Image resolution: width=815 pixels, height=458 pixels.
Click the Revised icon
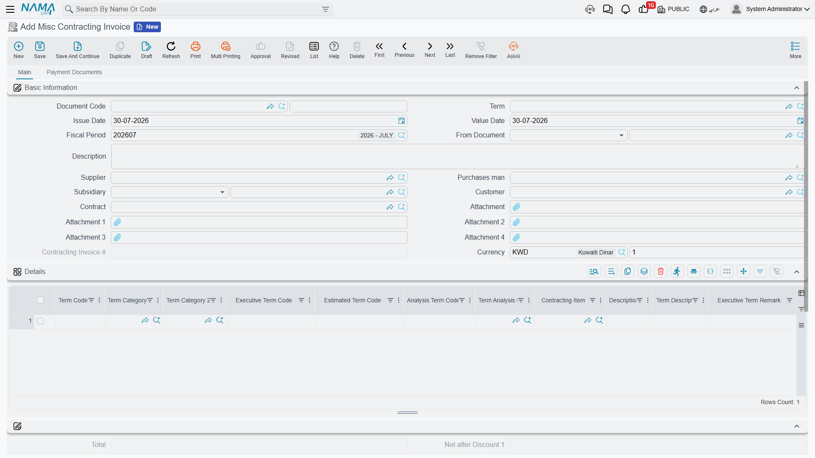[290, 50]
